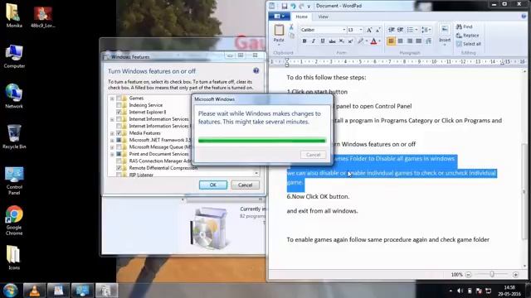Click Find in Editing group

(x=464, y=26)
